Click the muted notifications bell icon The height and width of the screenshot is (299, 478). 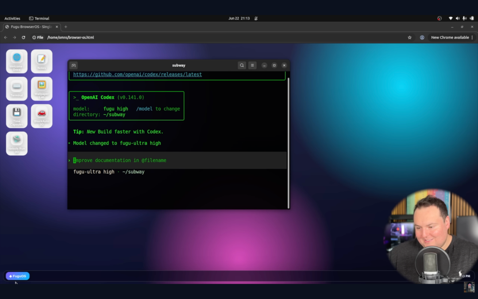point(256,18)
